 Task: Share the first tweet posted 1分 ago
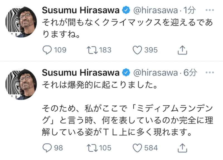point(182,50)
